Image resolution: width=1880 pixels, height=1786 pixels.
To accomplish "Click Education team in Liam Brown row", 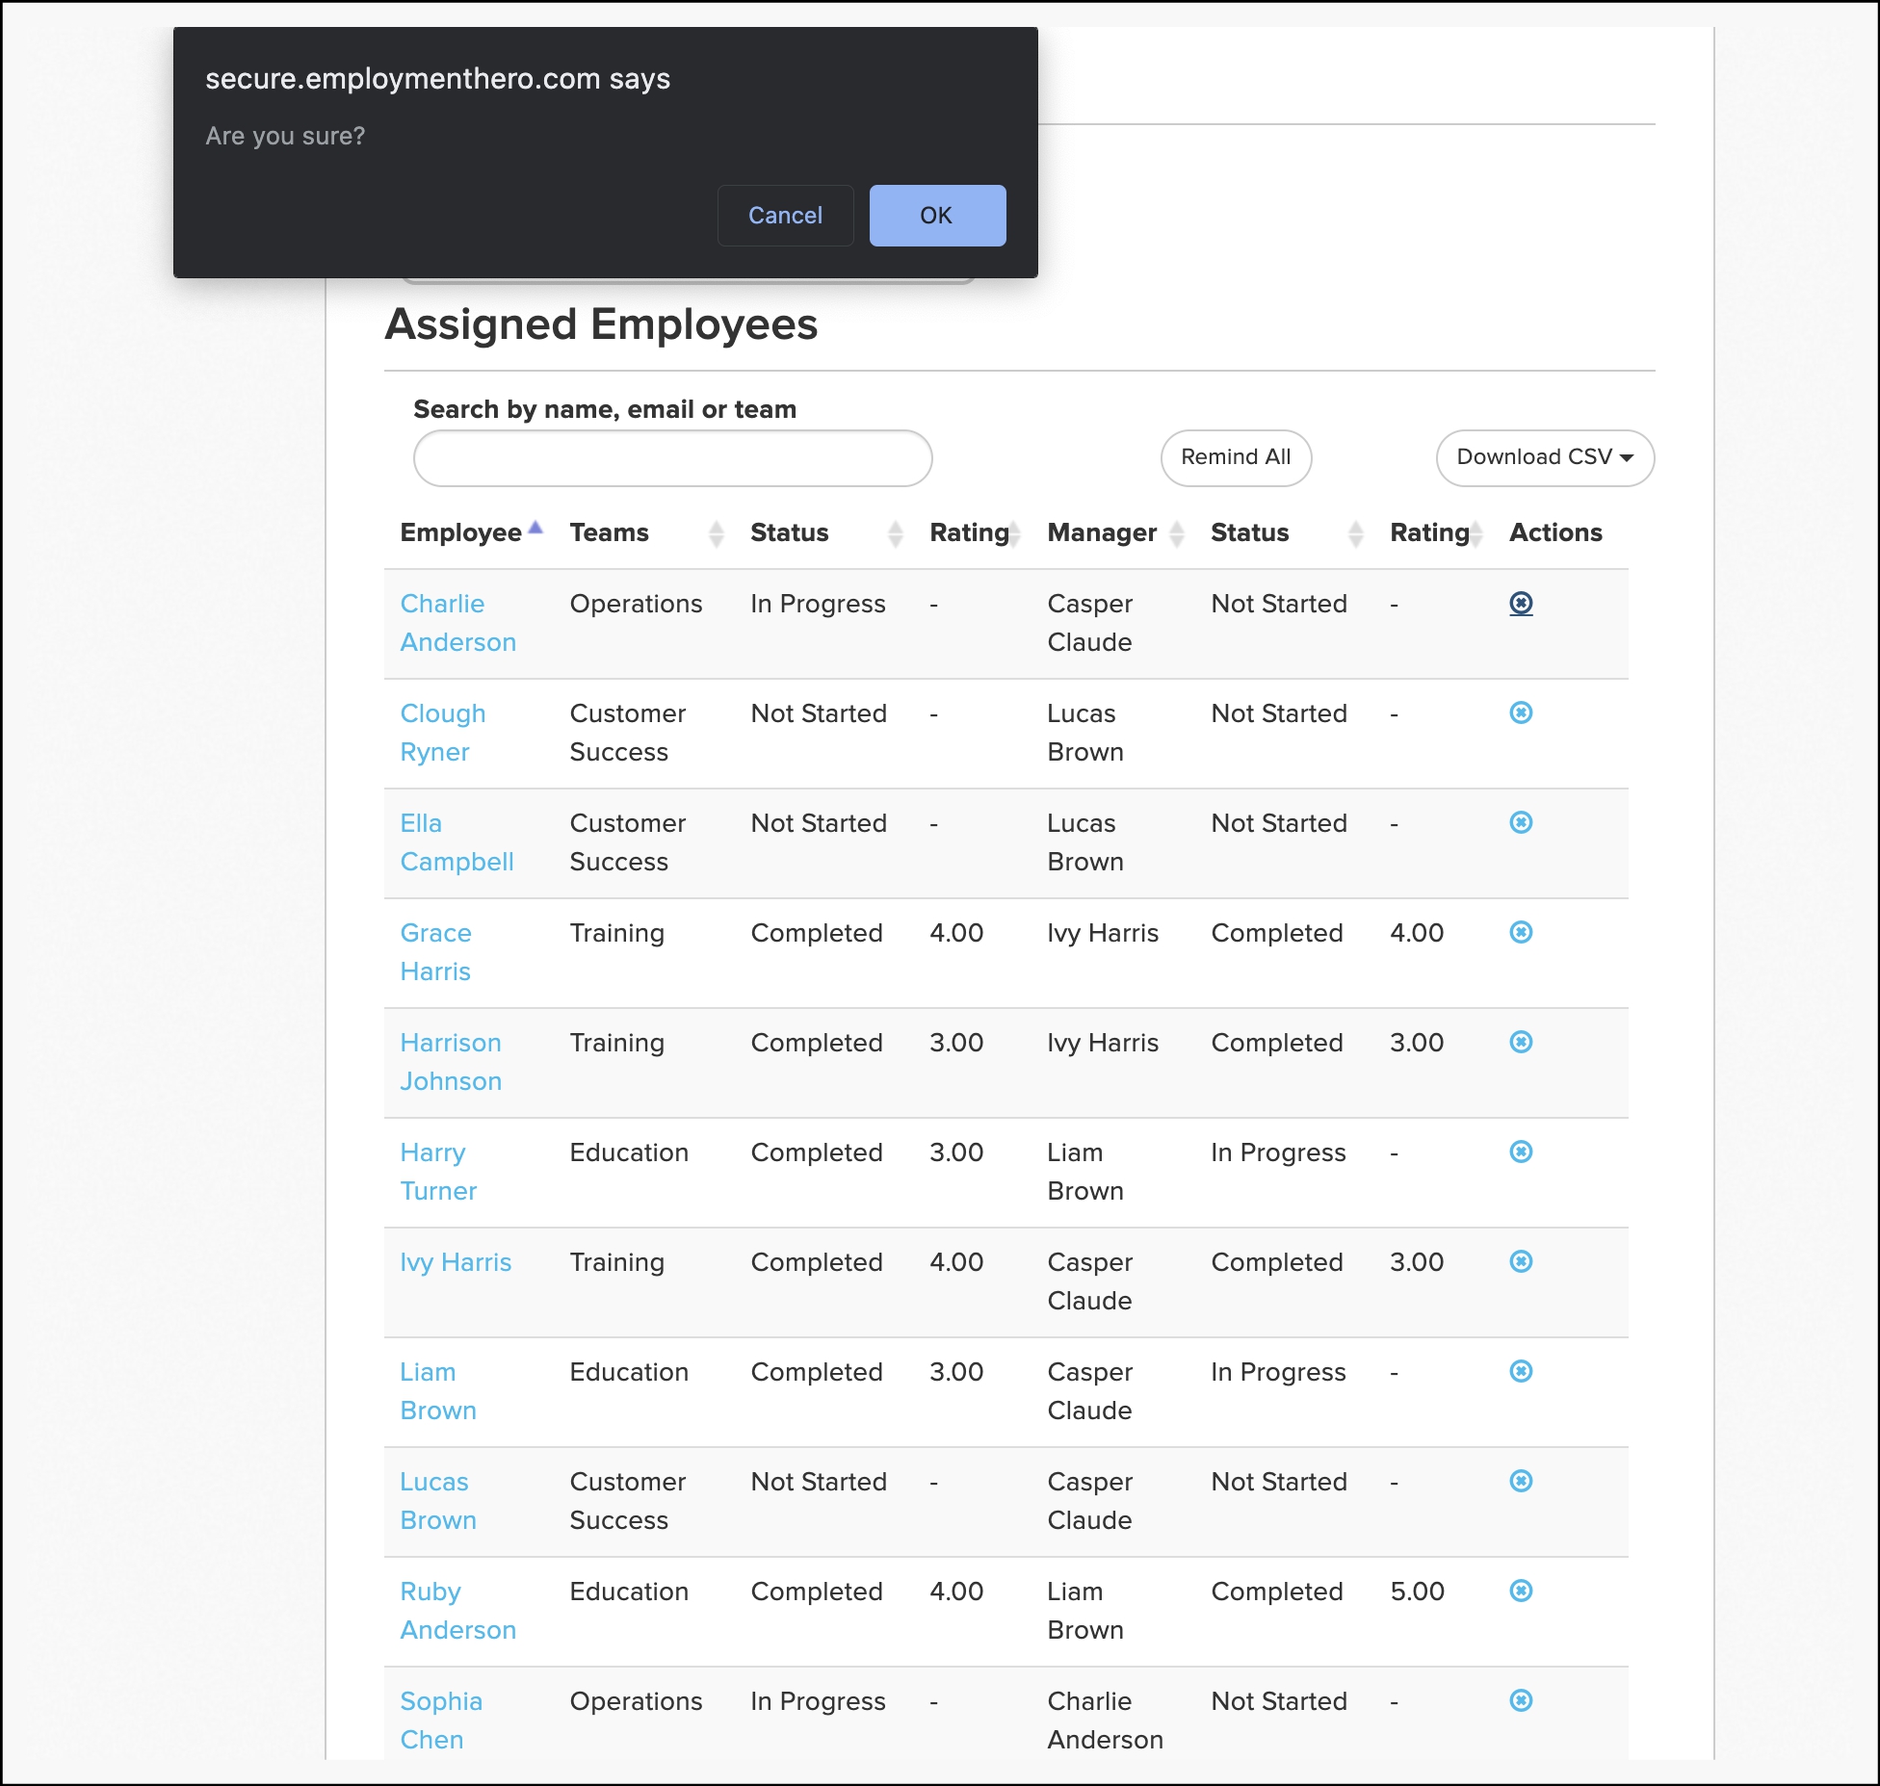I will pos(629,1372).
